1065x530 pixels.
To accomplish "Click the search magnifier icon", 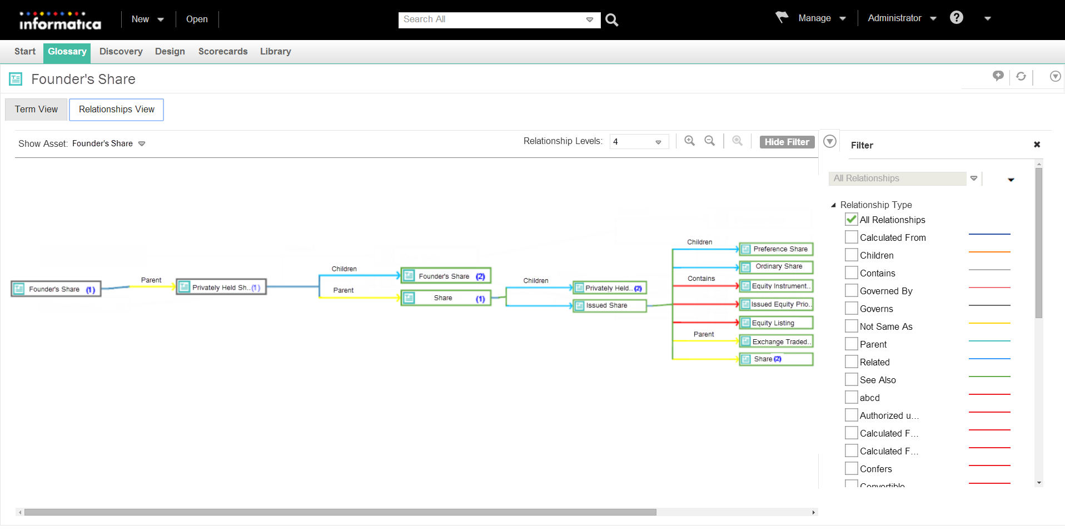I will click(611, 20).
